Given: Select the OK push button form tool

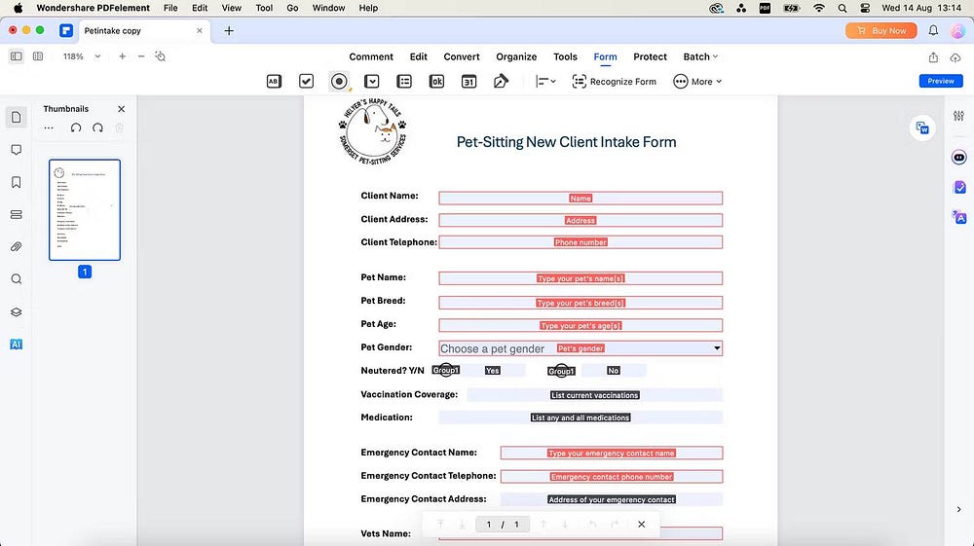Looking at the screenshot, I should pos(436,82).
